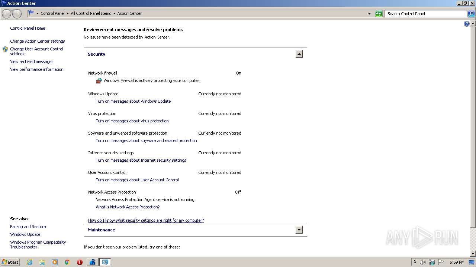Turn on messages about spyware protection

[x=146, y=141]
